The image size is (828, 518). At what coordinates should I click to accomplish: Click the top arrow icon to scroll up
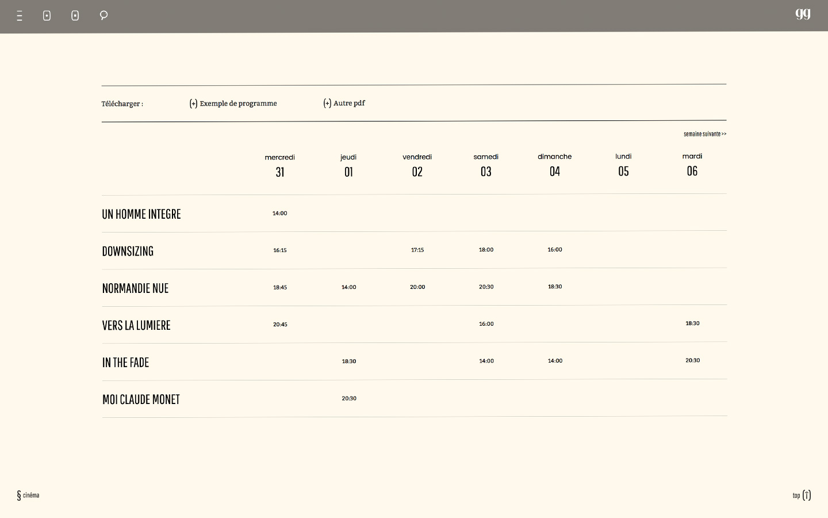point(806,495)
